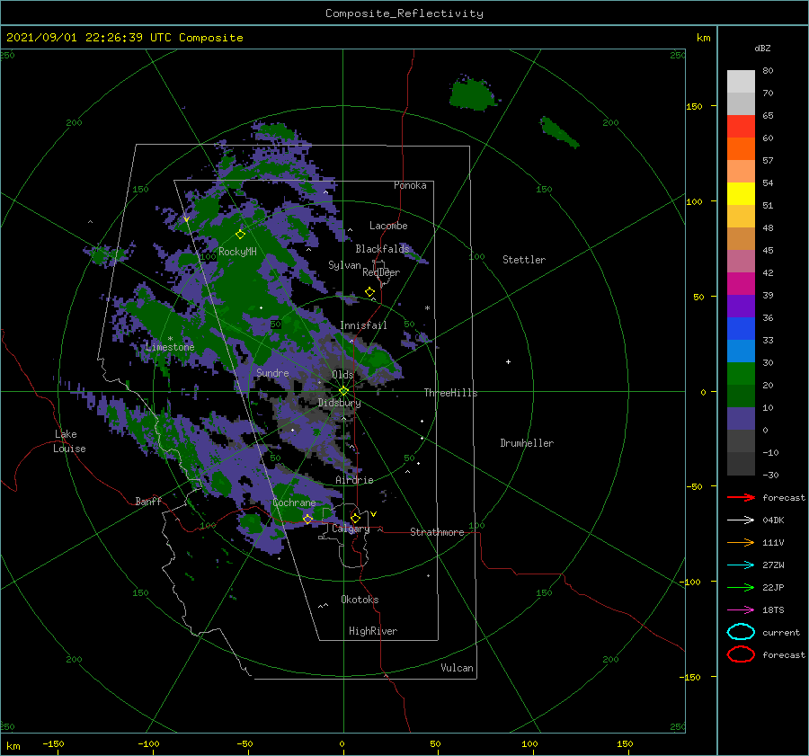Click the Composite_Reflectivity title
This screenshot has height=756, width=809.
404,13
